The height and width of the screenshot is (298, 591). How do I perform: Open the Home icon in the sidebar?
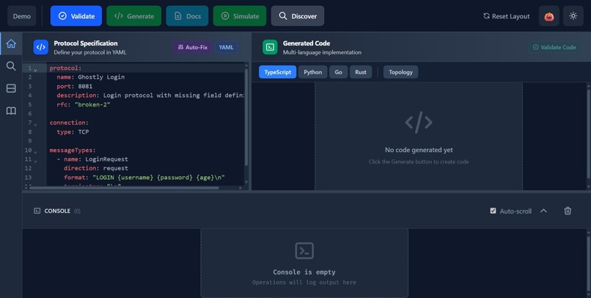(11, 44)
